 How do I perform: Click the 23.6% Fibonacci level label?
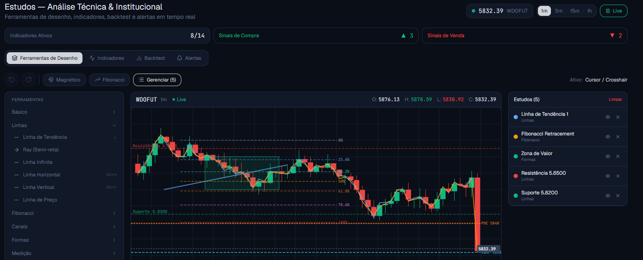[x=344, y=160]
